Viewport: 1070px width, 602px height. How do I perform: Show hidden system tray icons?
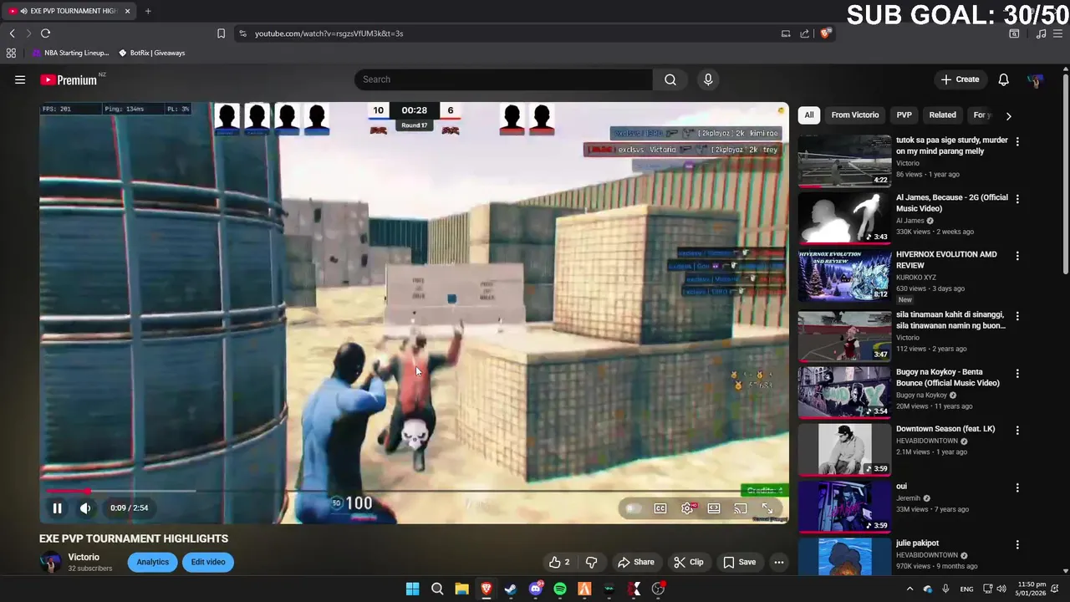click(909, 589)
